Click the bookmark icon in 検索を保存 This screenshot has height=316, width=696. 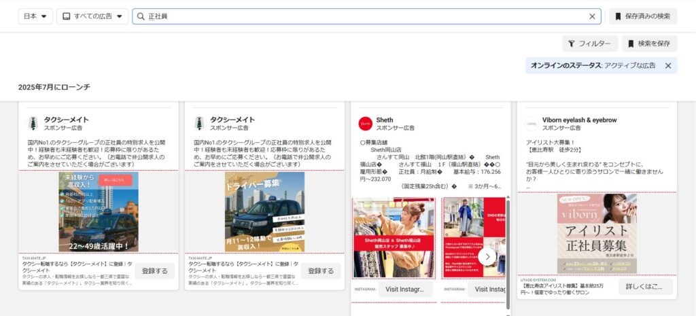tap(631, 43)
